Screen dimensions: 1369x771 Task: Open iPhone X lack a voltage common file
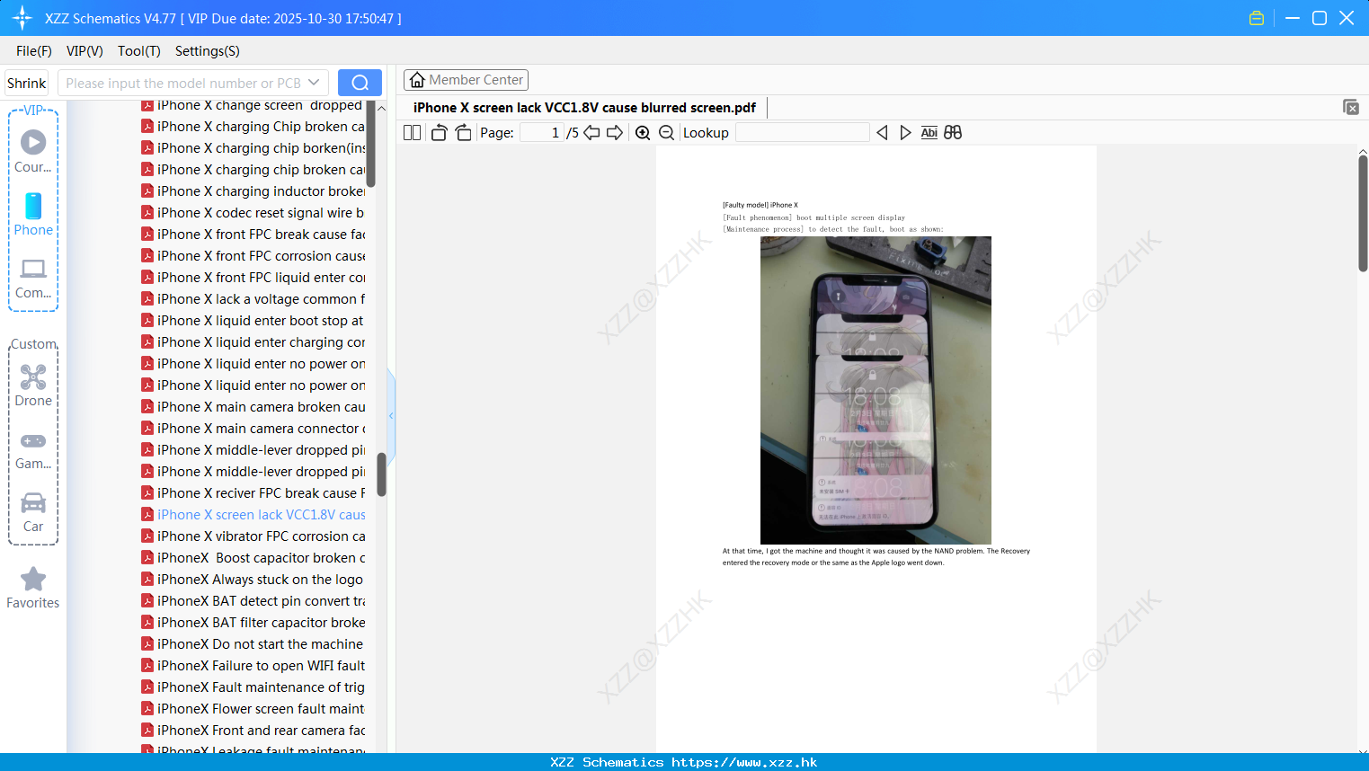click(x=253, y=299)
